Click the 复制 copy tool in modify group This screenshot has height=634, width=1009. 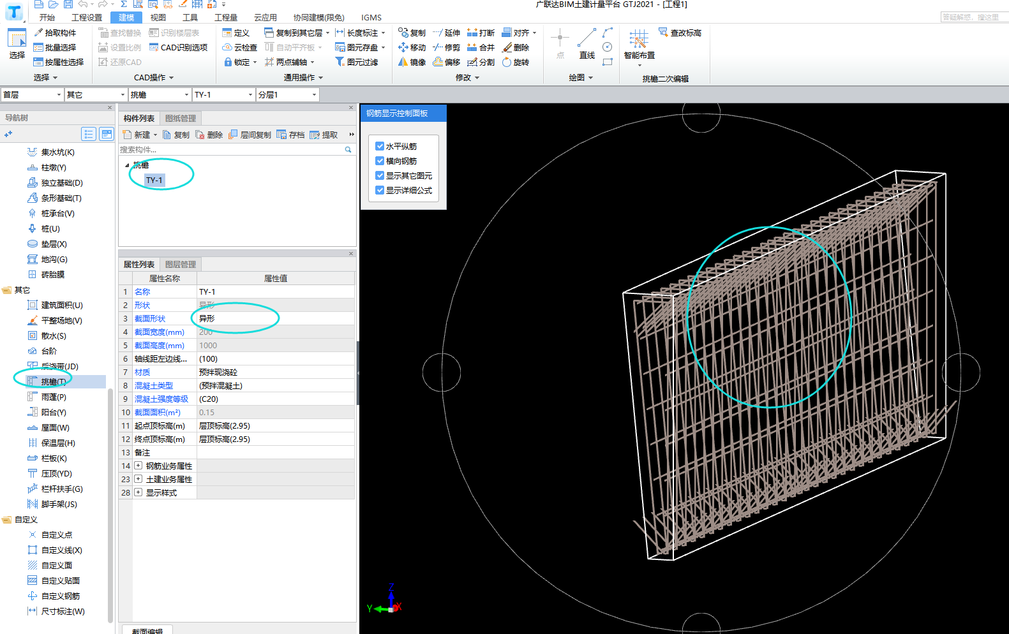[x=412, y=33]
